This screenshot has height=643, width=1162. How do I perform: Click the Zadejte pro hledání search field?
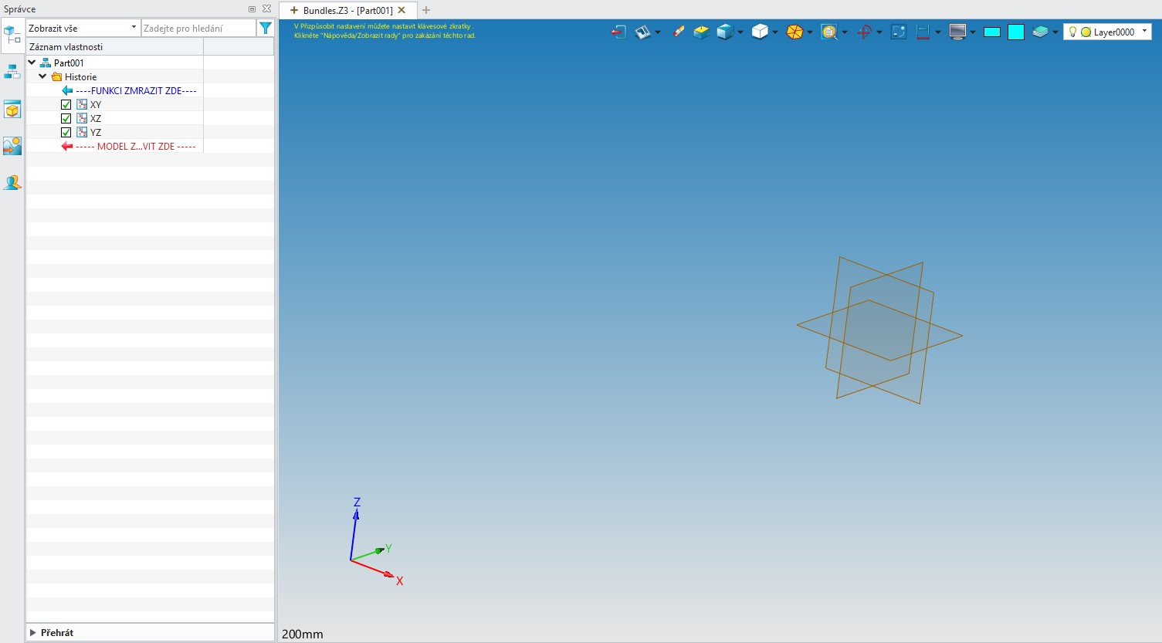[x=198, y=29]
